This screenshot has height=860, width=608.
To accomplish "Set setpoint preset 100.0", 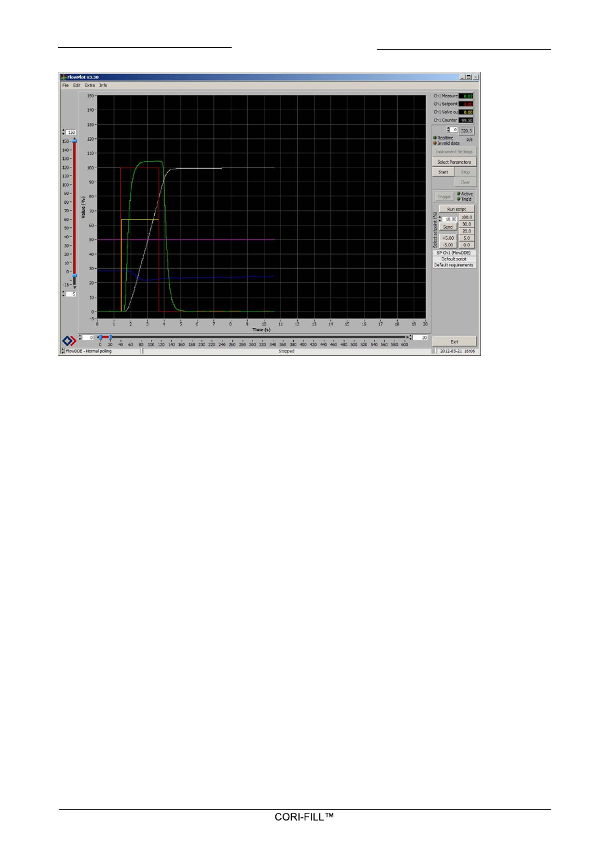I will [x=467, y=217].
